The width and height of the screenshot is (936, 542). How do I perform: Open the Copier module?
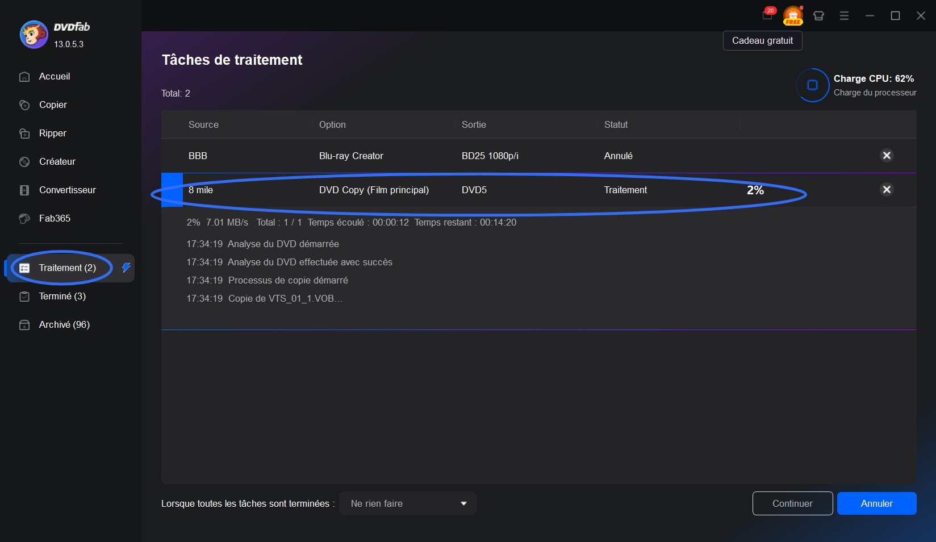(x=53, y=105)
